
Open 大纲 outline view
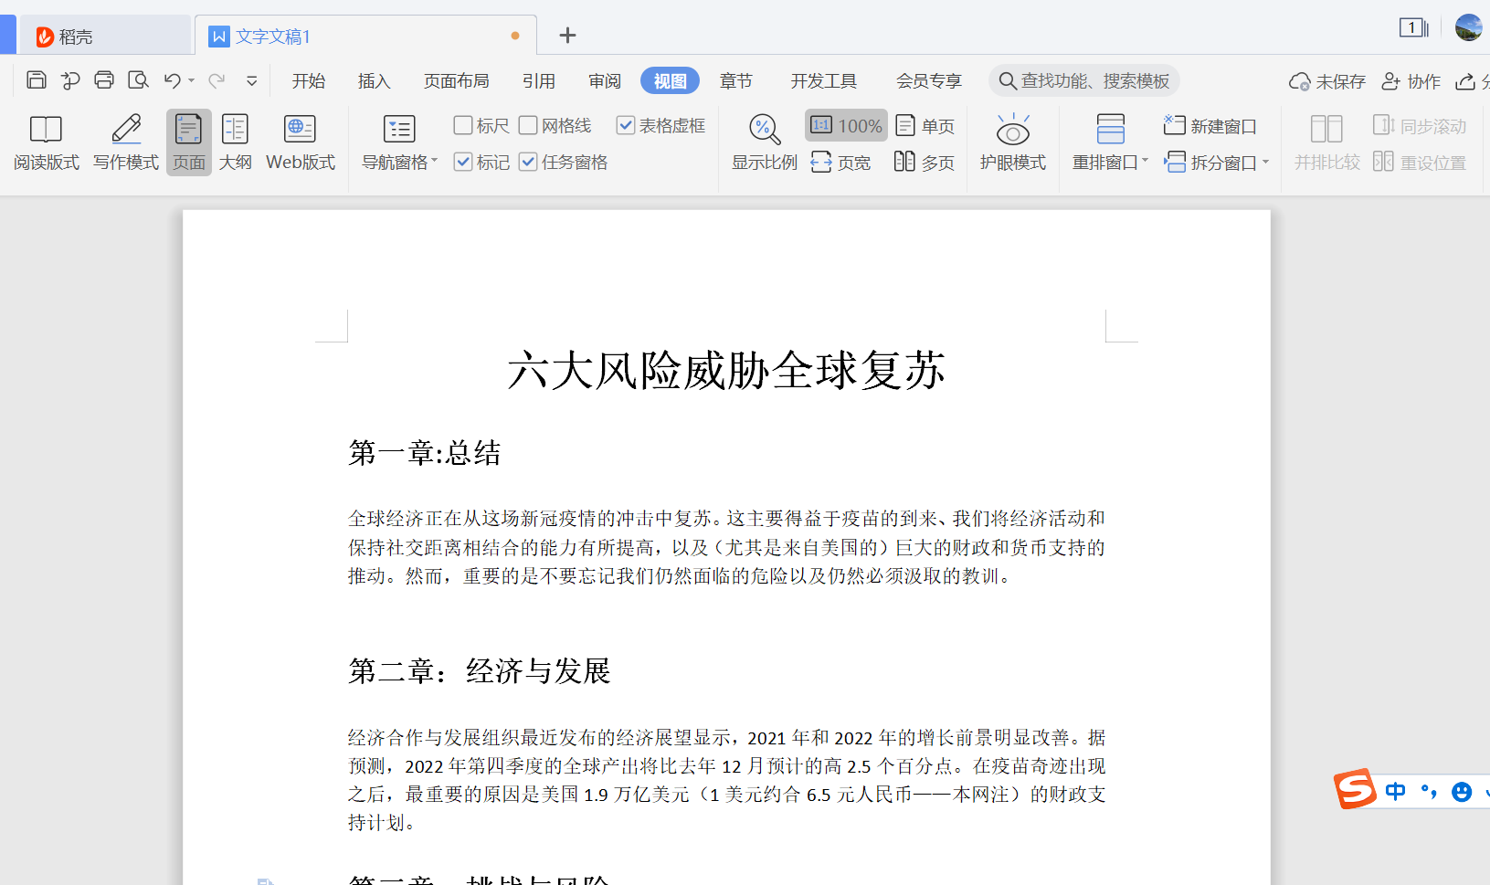(235, 142)
